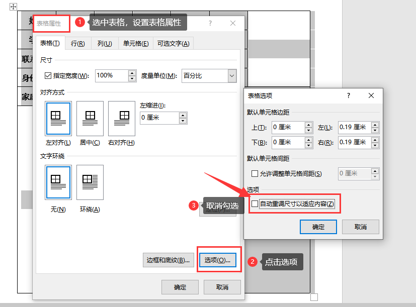Screen dimensions: 416x307
Task: Switch to the 表格(T) tab
Action: [x=50, y=43]
